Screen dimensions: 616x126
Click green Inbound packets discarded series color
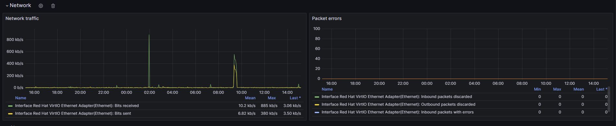(x=317, y=97)
